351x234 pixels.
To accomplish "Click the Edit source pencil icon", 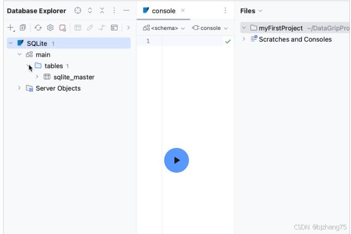I will coord(90,28).
